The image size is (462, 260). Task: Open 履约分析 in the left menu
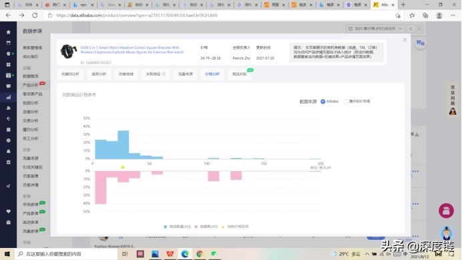[x=31, y=130]
